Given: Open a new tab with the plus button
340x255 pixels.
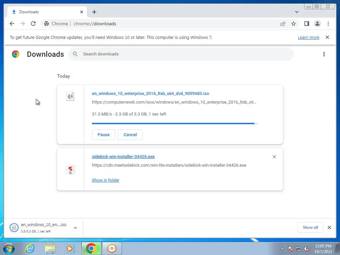Looking at the screenshot, I should coord(94,12).
